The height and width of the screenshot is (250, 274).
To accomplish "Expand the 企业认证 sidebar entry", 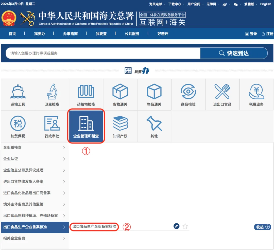I will click(35, 159).
